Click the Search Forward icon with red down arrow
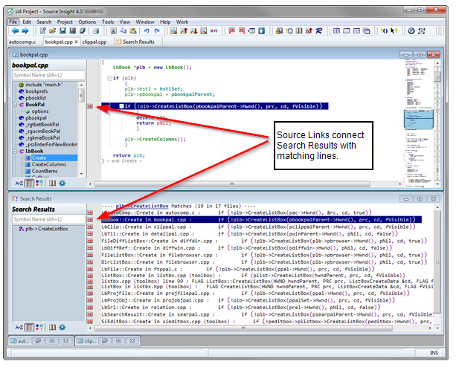462x367 pixels. 193,30
